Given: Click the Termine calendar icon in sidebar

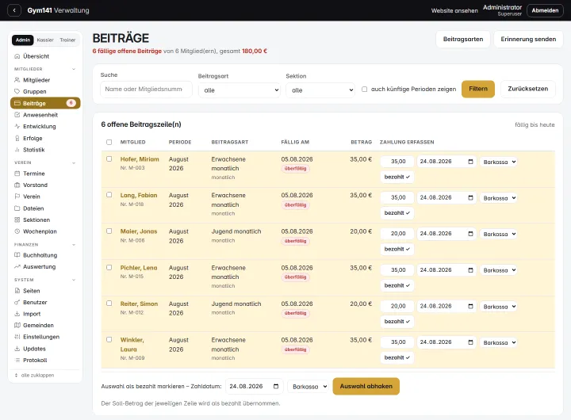Looking at the screenshot, I should click(x=17, y=174).
